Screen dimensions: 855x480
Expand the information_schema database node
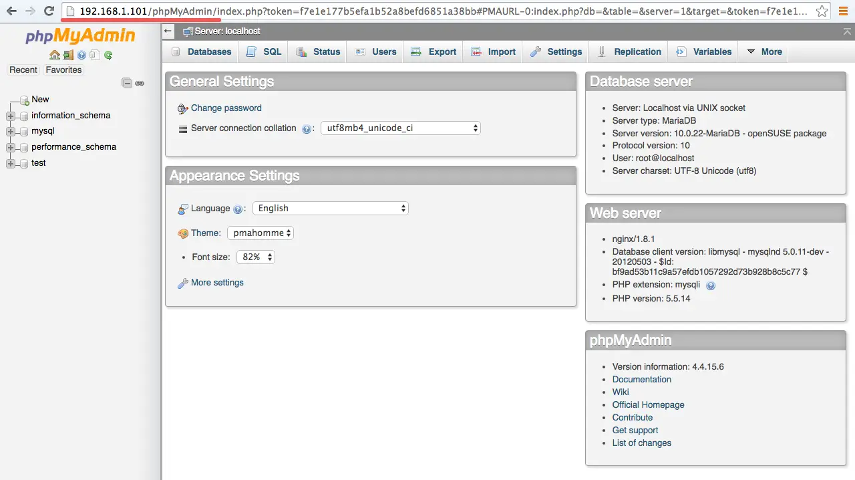[11, 116]
